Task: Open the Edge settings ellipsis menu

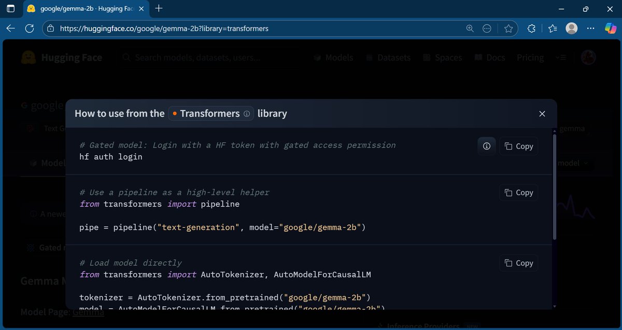Action: click(591, 28)
